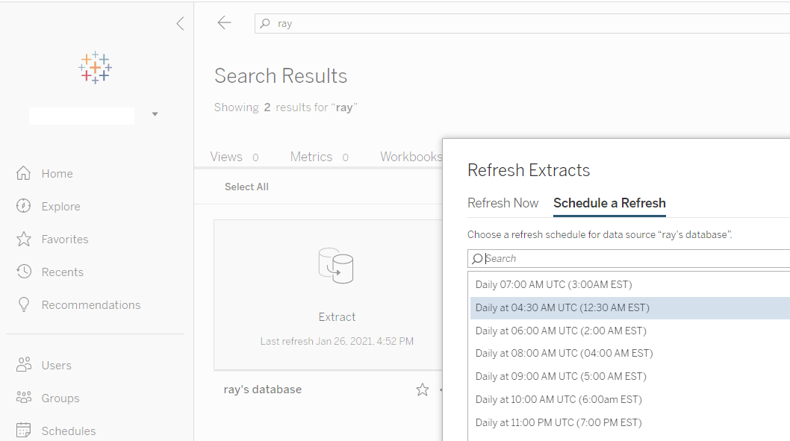790x441 pixels.
Task: Open the Users management page
Action: (55, 365)
